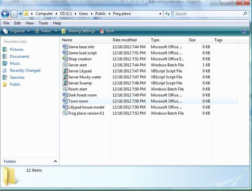252x191 pixels.
Task: Click the Forward navigation arrow
Action: point(14,14)
